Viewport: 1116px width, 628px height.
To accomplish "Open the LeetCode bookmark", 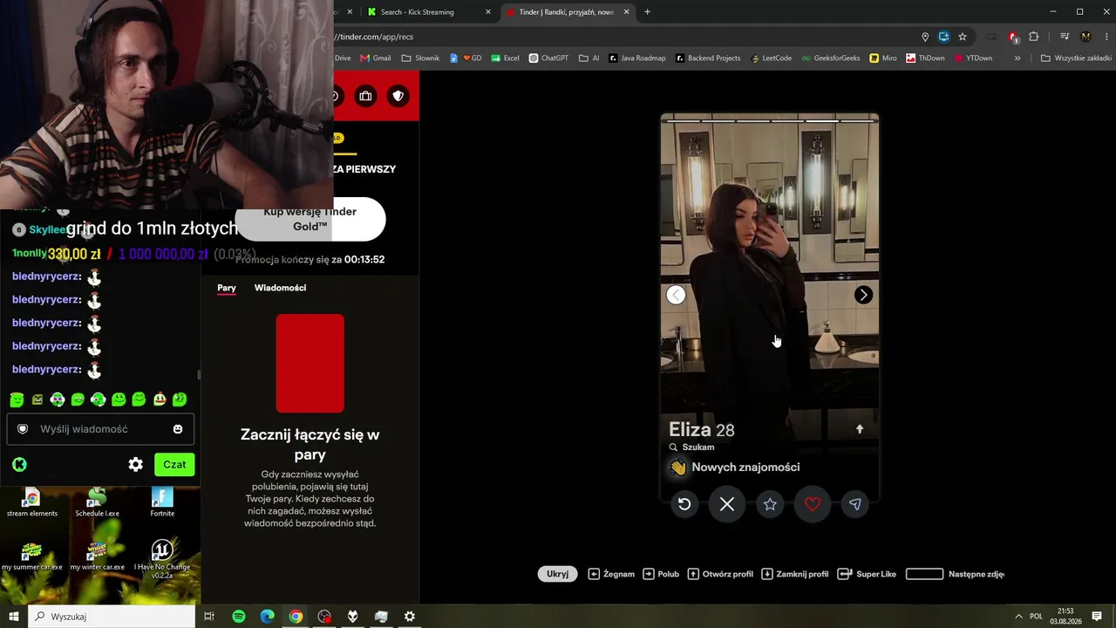I will pyautogui.click(x=770, y=58).
